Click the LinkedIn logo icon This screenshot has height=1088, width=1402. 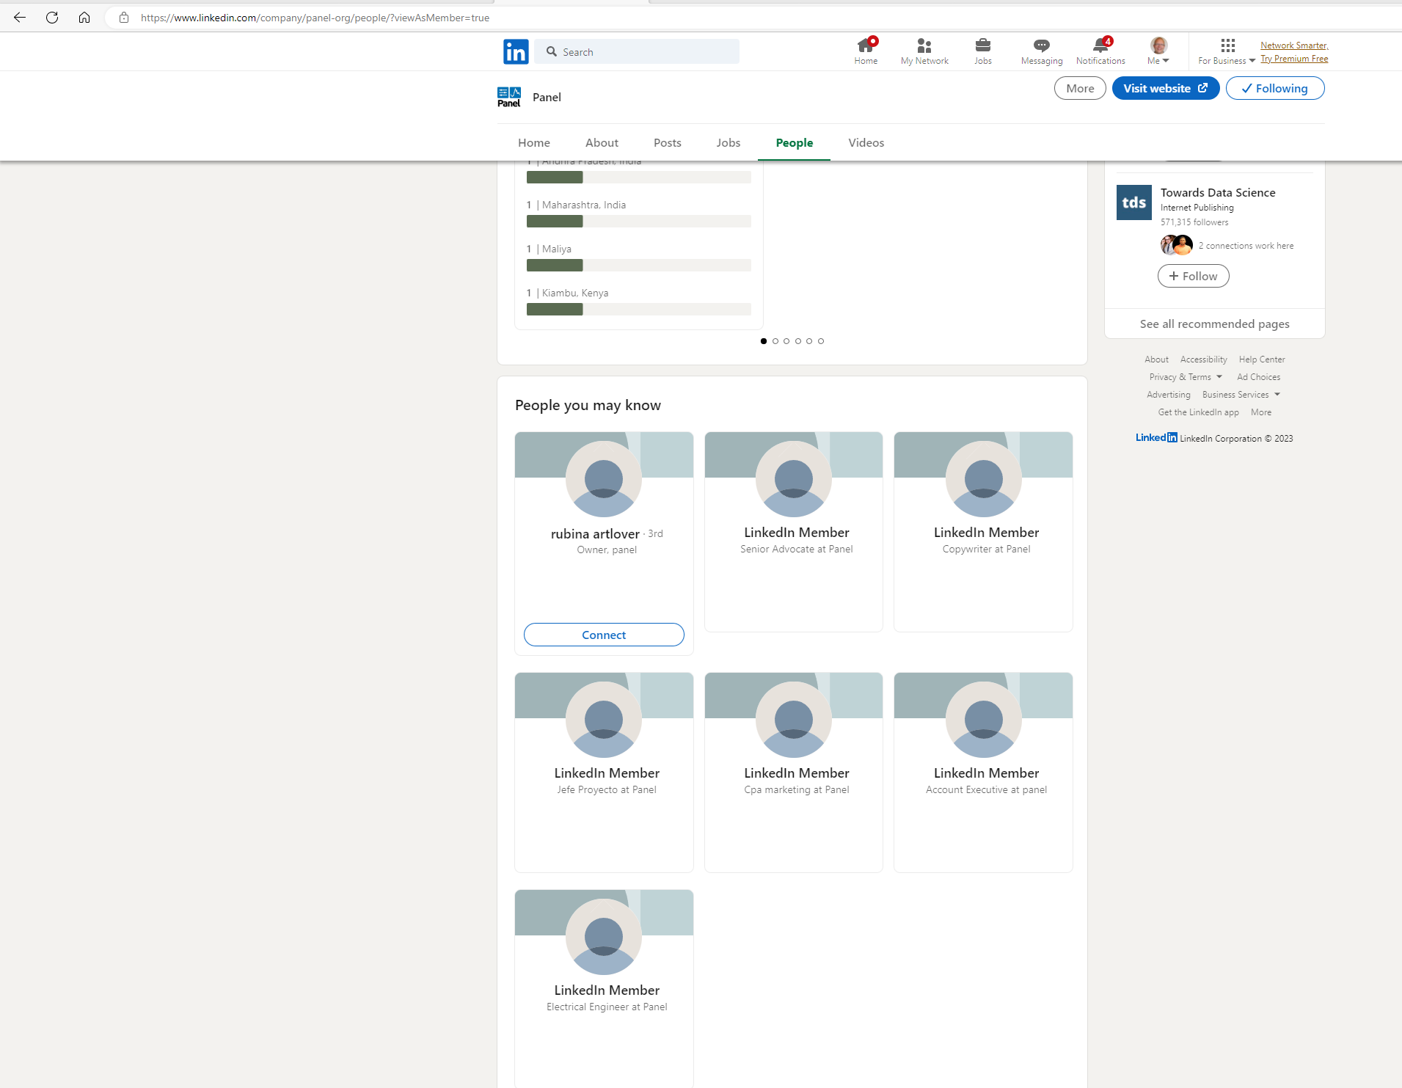pyautogui.click(x=516, y=51)
